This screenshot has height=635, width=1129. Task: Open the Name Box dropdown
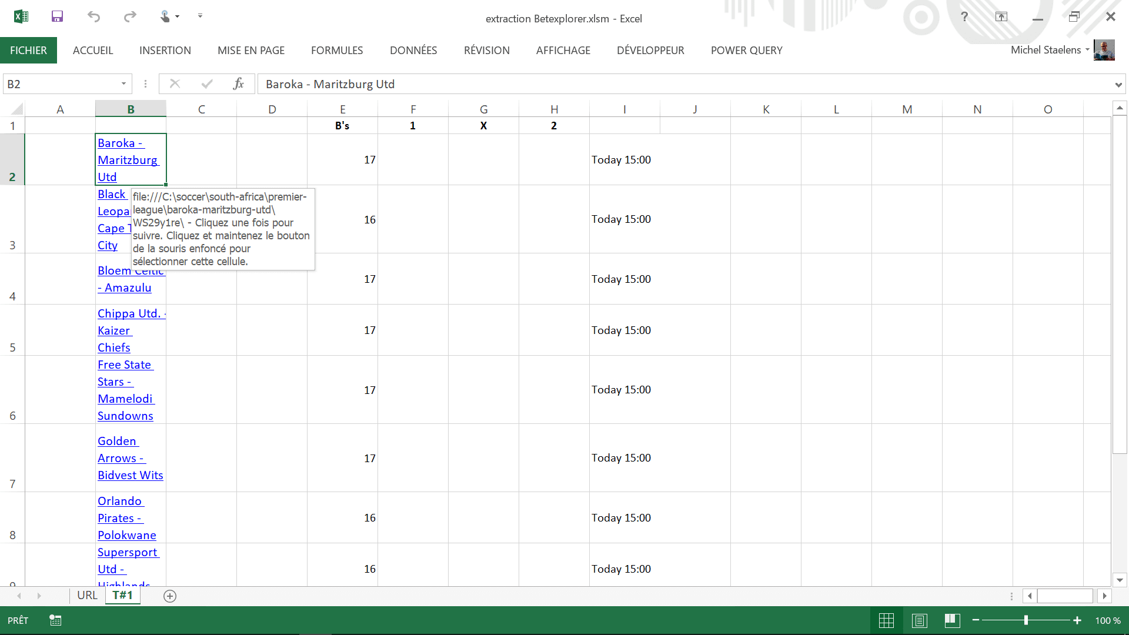(x=123, y=84)
